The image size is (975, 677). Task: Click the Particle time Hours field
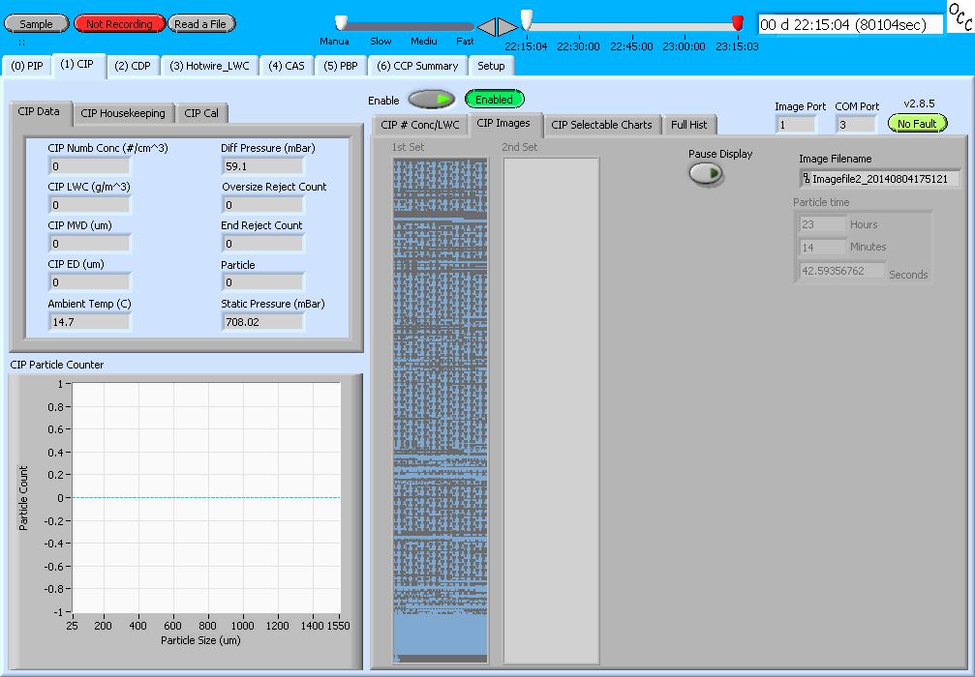(822, 224)
